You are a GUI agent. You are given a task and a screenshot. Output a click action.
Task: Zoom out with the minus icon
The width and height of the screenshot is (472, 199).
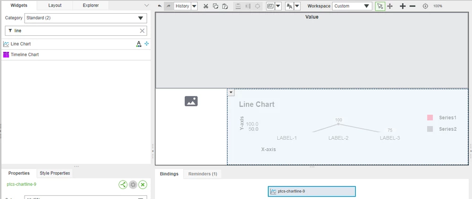click(x=412, y=6)
